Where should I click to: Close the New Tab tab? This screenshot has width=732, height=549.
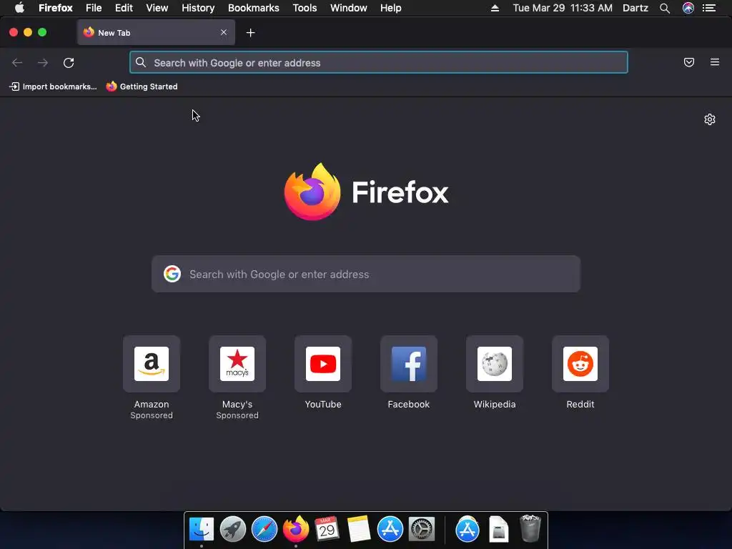(224, 32)
